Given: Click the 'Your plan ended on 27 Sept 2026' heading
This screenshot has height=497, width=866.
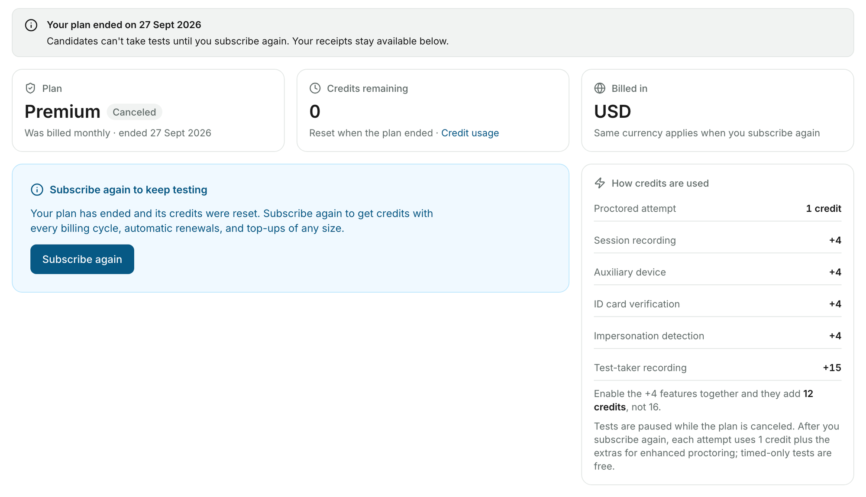Looking at the screenshot, I should (124, 25).
